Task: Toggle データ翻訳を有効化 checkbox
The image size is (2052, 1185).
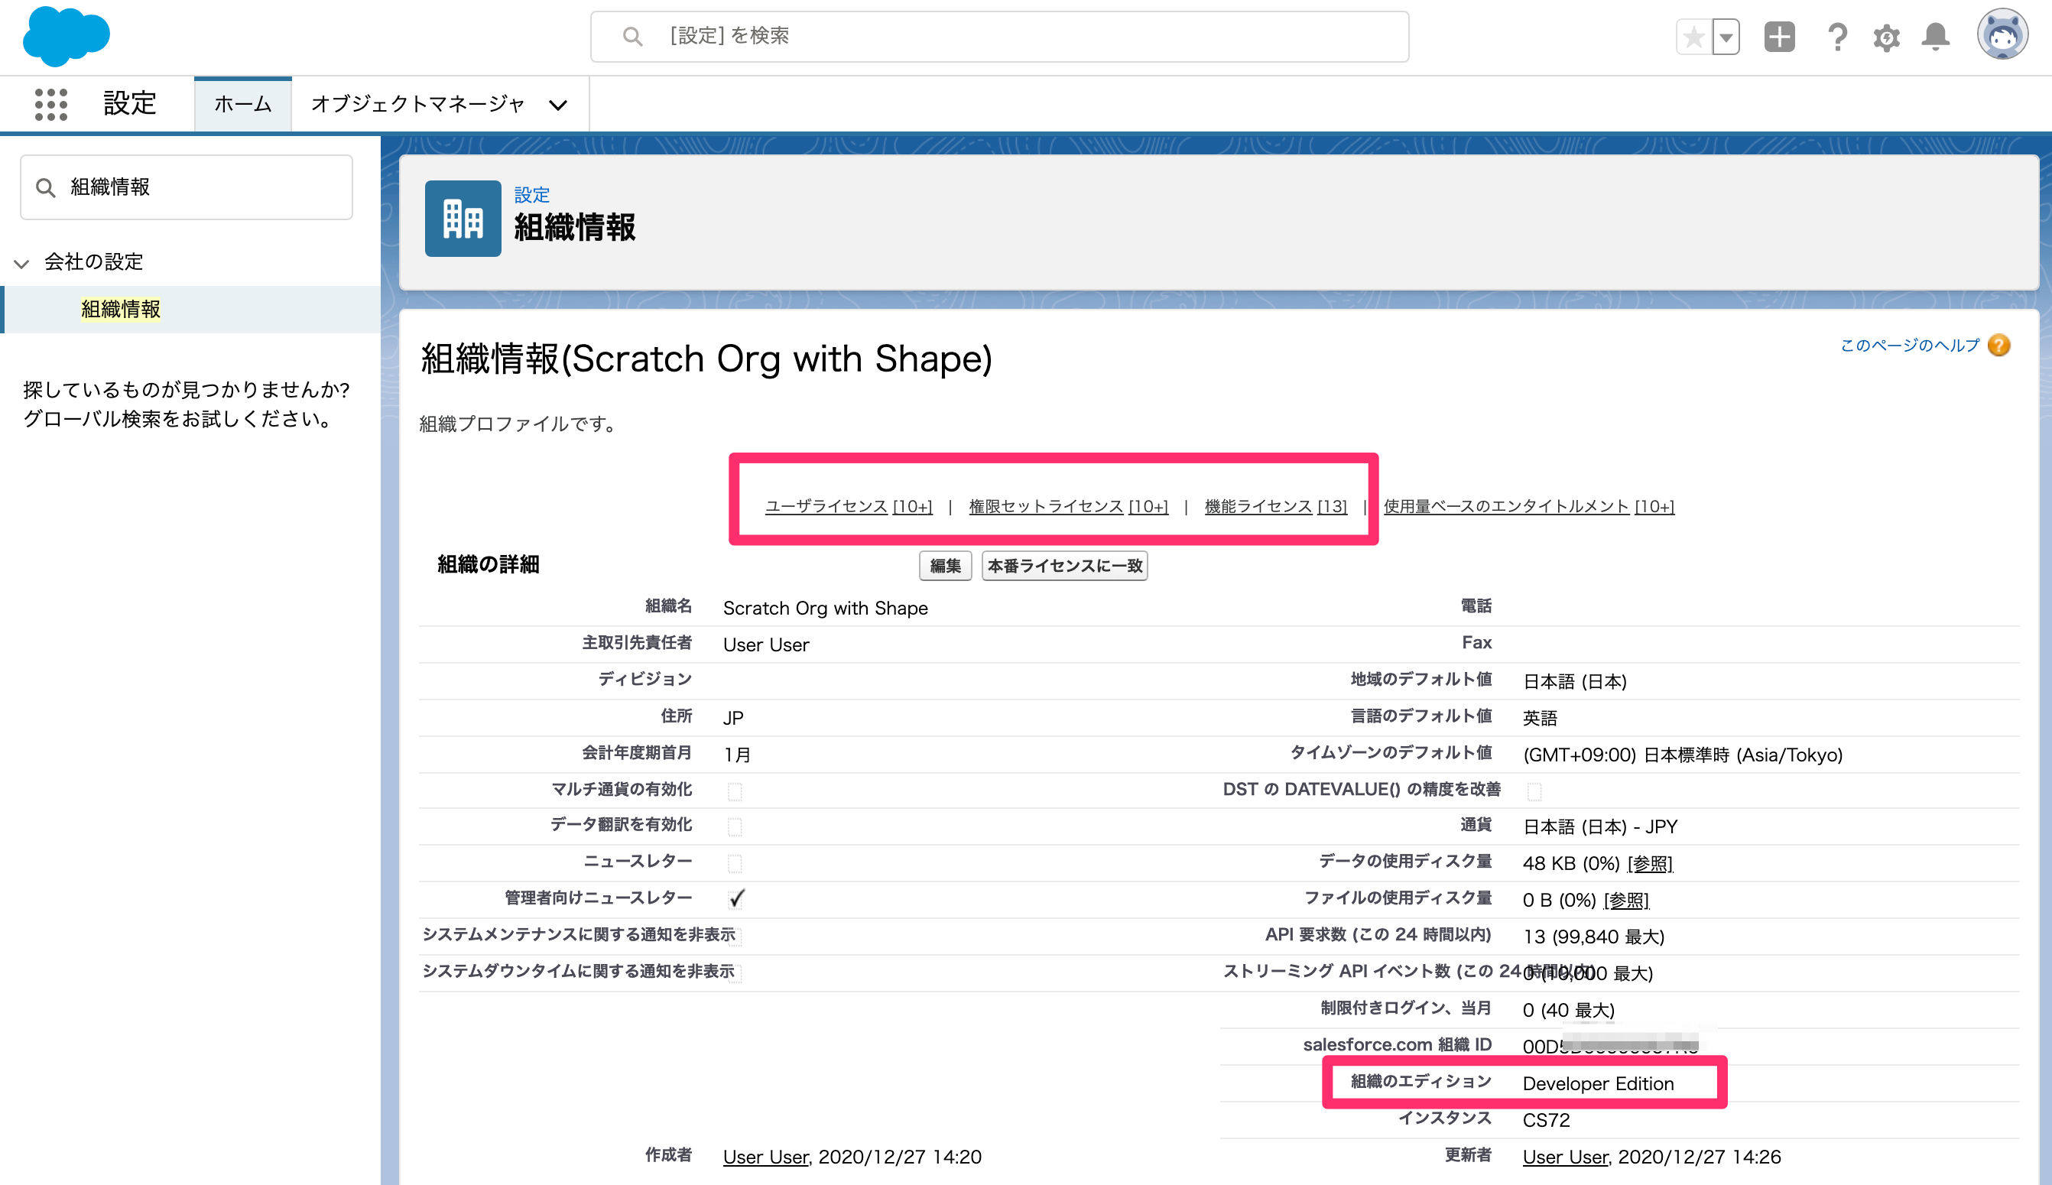Action: pyautogui.click(x=735, y=827)
